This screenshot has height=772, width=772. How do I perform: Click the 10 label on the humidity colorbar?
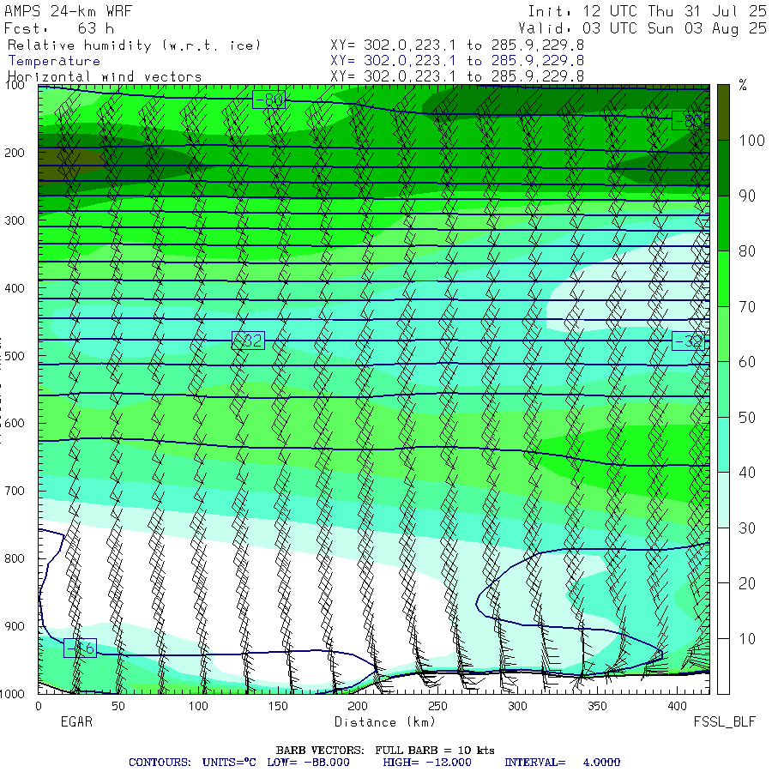[747, 639]
